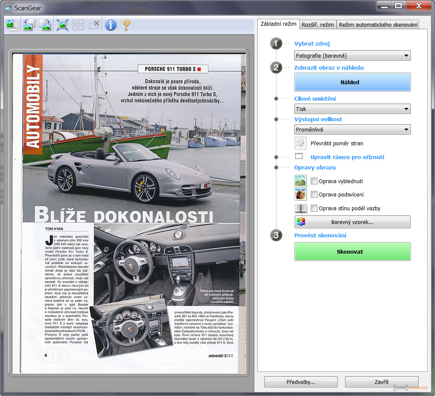Open the Výstupní velikost dropdown showing Proměnlivá
Screen dimensions: 435x396
point(352,130)
